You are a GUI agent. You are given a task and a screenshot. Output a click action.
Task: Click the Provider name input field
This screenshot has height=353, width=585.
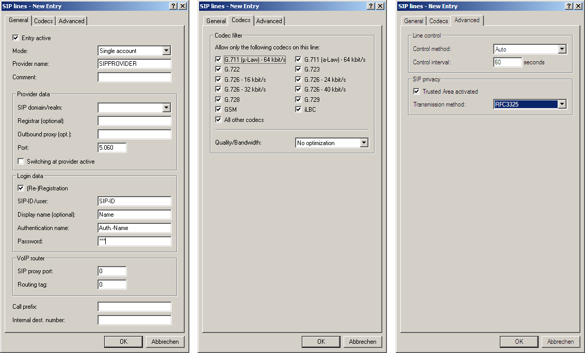tap(134, 64)
